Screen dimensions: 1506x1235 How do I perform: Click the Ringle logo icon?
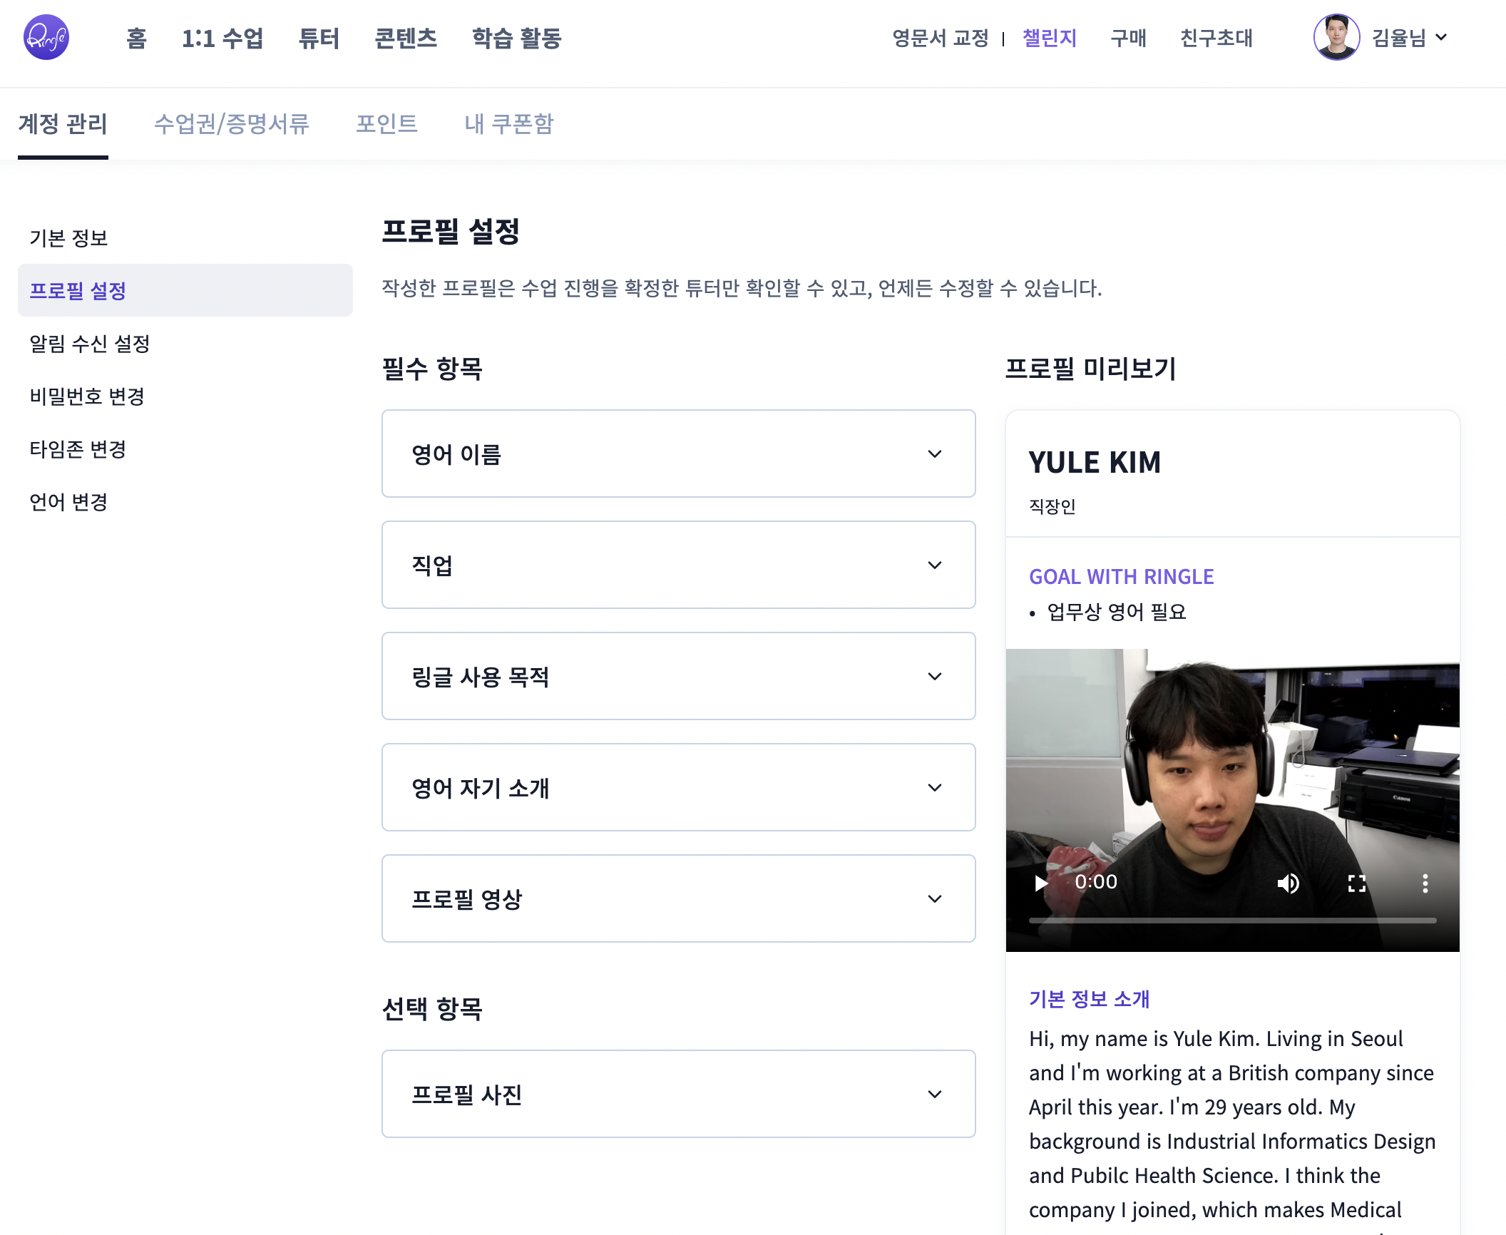click(46, 38)
